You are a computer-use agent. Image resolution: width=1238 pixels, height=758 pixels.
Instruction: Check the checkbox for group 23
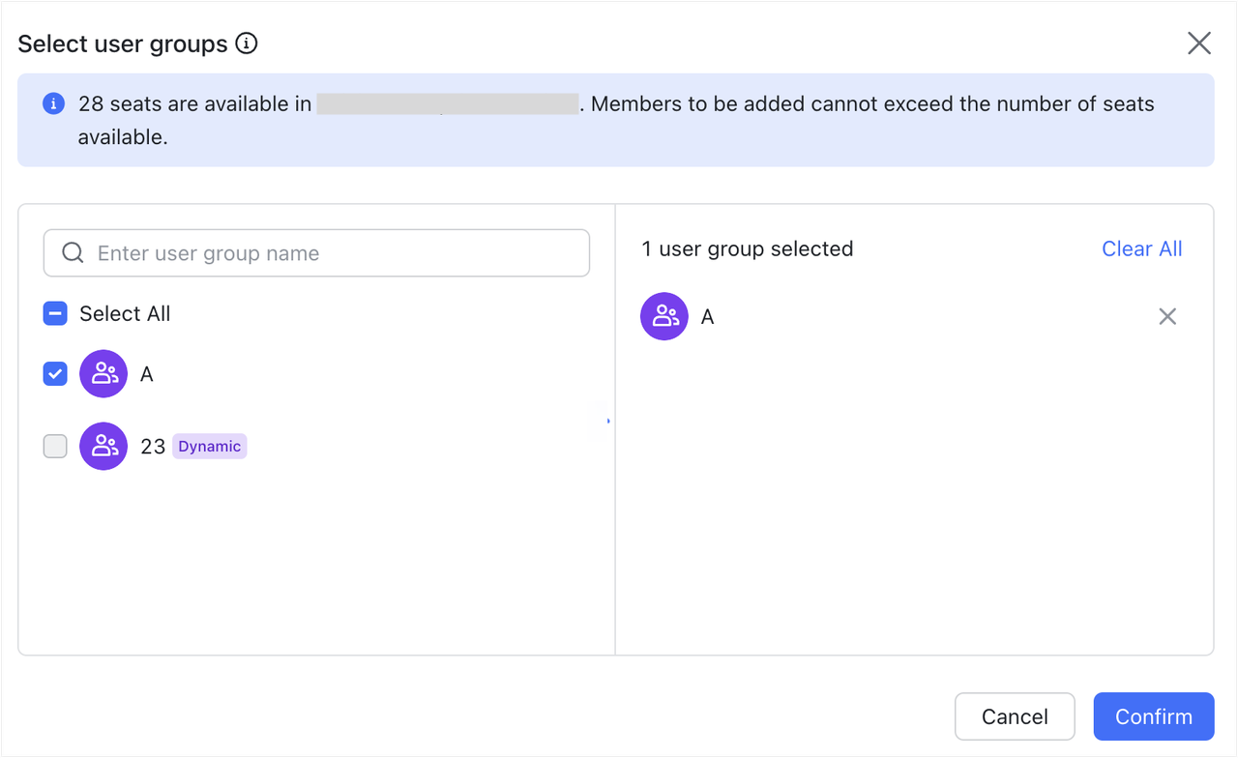click(x=55, y=446)
